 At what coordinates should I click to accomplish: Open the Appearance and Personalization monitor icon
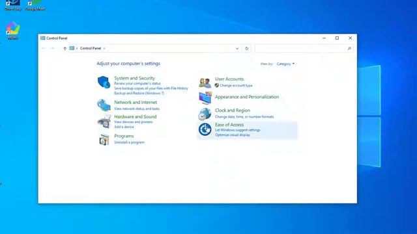point(205,98)
